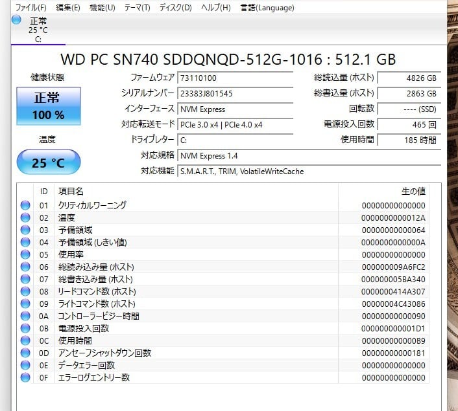Click the raw value 00000000000064
This screenshot has width=458, height=411.
click(393, 230)
